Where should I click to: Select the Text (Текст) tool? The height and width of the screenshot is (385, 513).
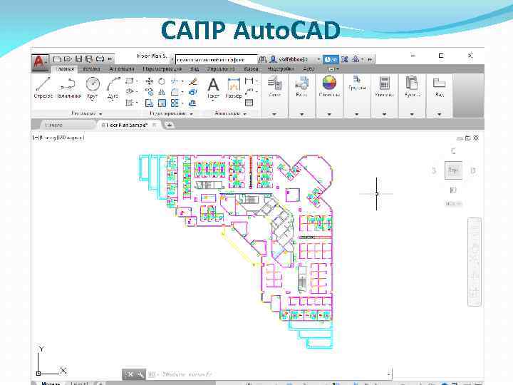point(213,88)
